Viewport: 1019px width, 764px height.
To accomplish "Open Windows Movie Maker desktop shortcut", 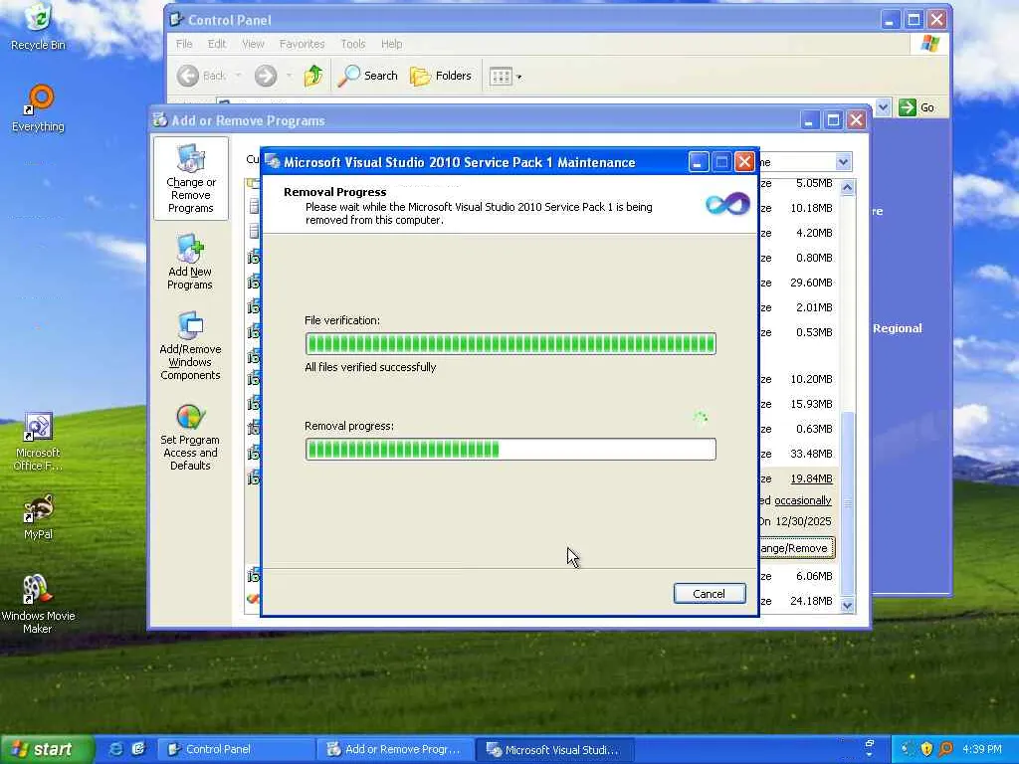I will coord(38,604).
